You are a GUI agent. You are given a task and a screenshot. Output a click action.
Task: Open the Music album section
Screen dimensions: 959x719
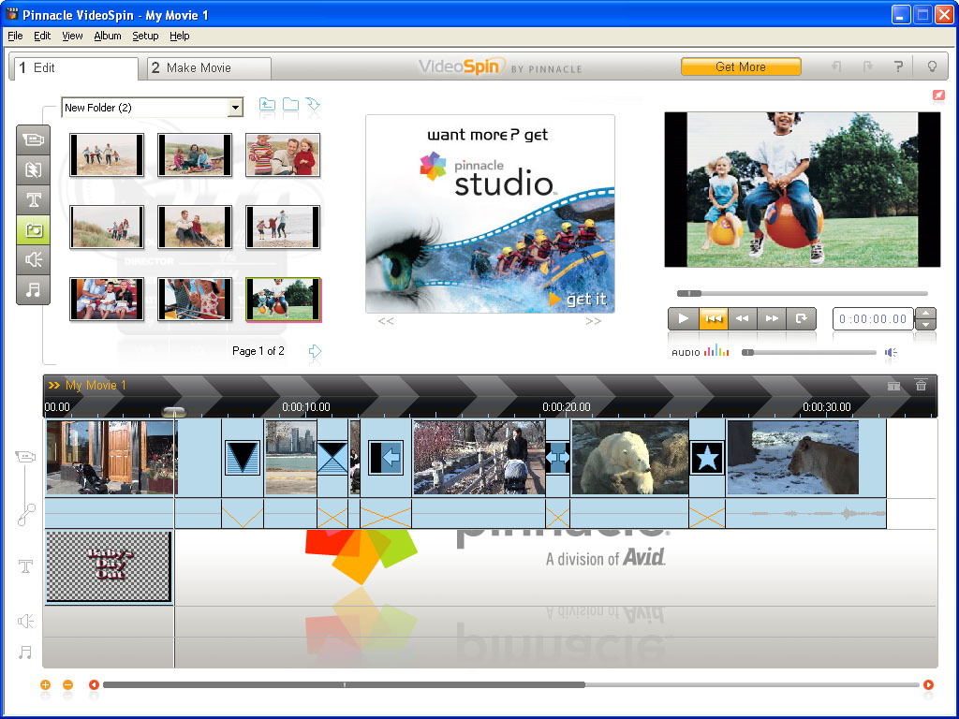click(x=33, y=289)
